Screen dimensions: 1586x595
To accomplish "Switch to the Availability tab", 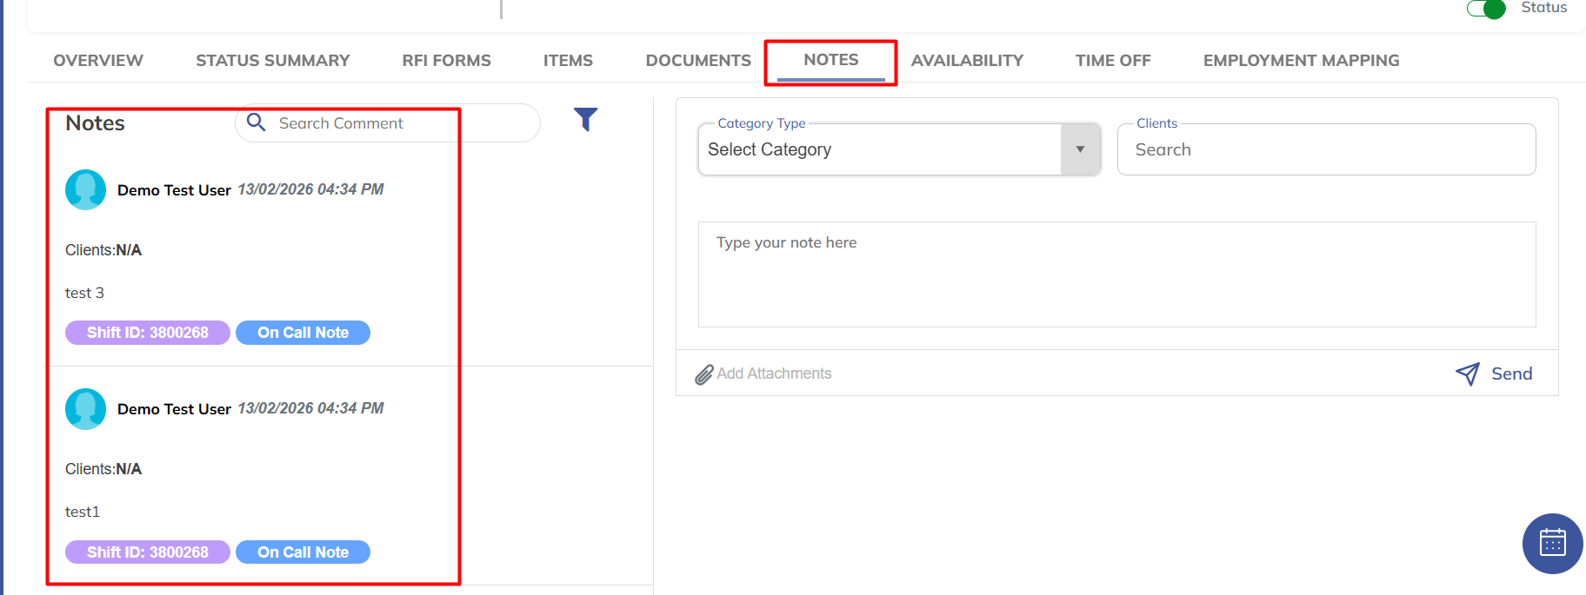I will [x=966, y=61].
